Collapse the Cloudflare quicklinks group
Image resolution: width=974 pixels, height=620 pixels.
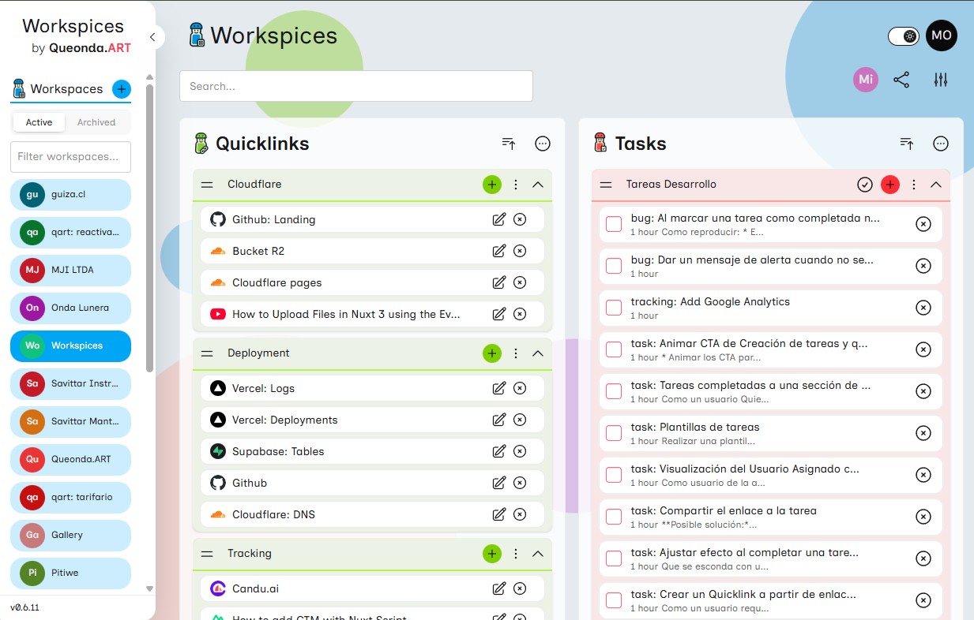pyautogui.click(x=538, y=184)
